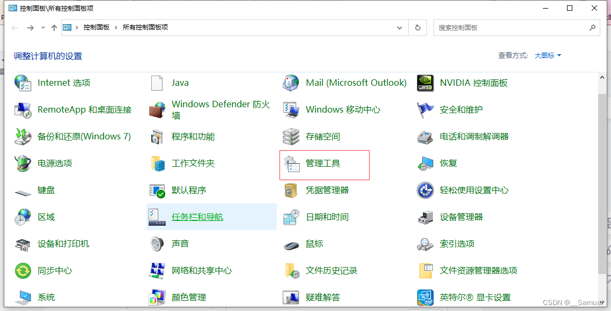Viewport: 611px width, 311px height.
Task: Click the scrollbar down arrow
Action: point(602,303)
